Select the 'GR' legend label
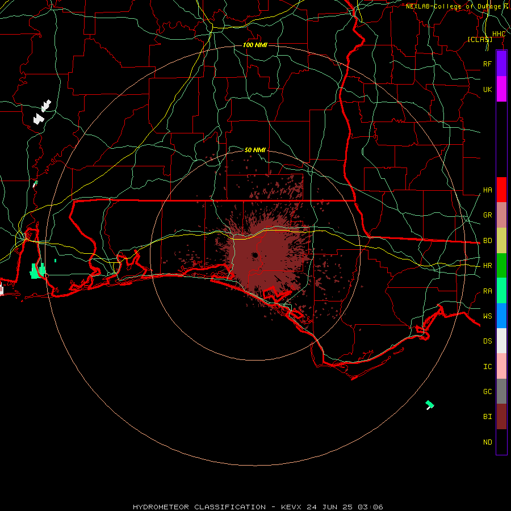The width and height of the screenshot is (511, 511). [x=487, y=215]
